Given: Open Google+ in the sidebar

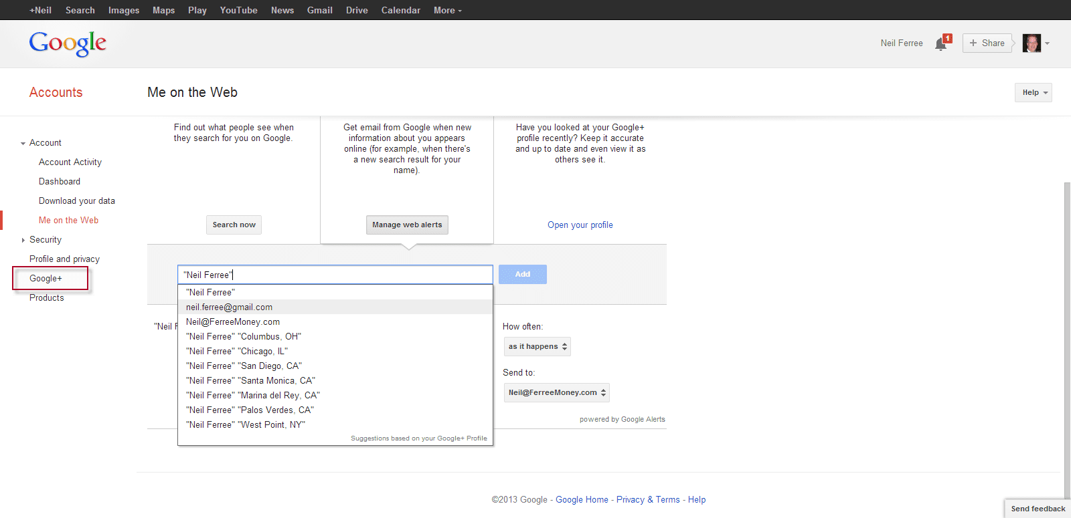Looking at the screenshot, I should point(46,278).
